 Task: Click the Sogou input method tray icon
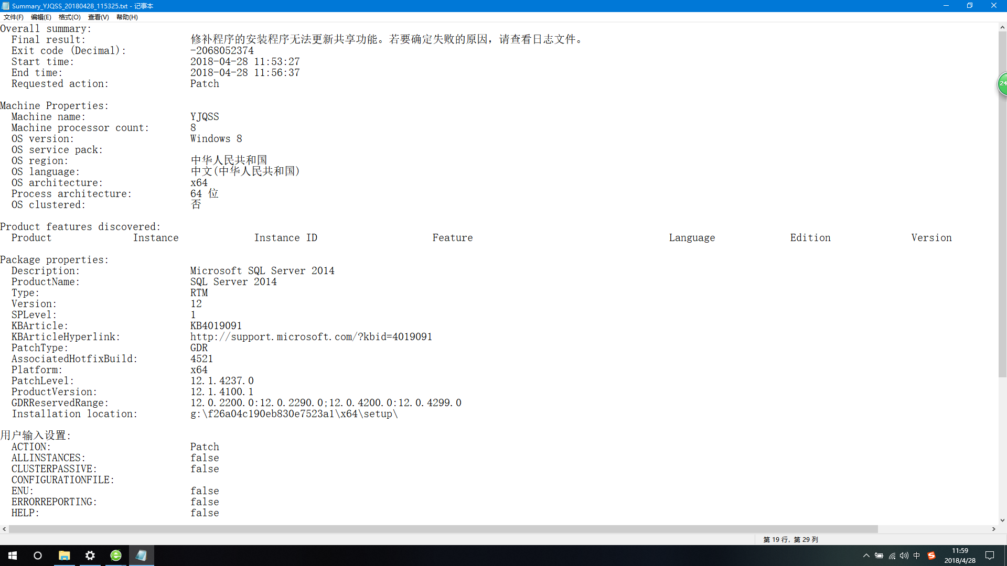[x=931, y=556]
